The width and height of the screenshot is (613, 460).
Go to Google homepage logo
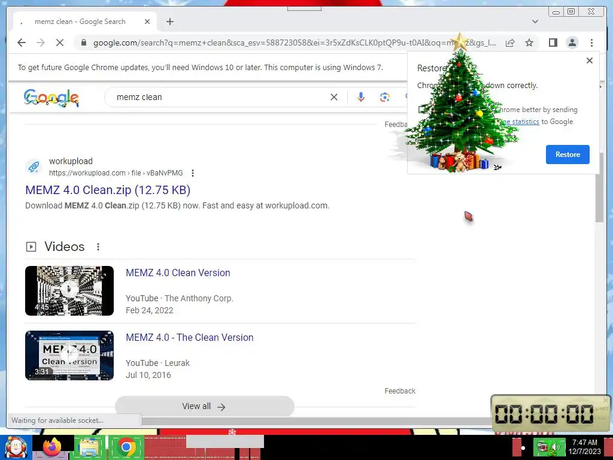tap(51, 98)
